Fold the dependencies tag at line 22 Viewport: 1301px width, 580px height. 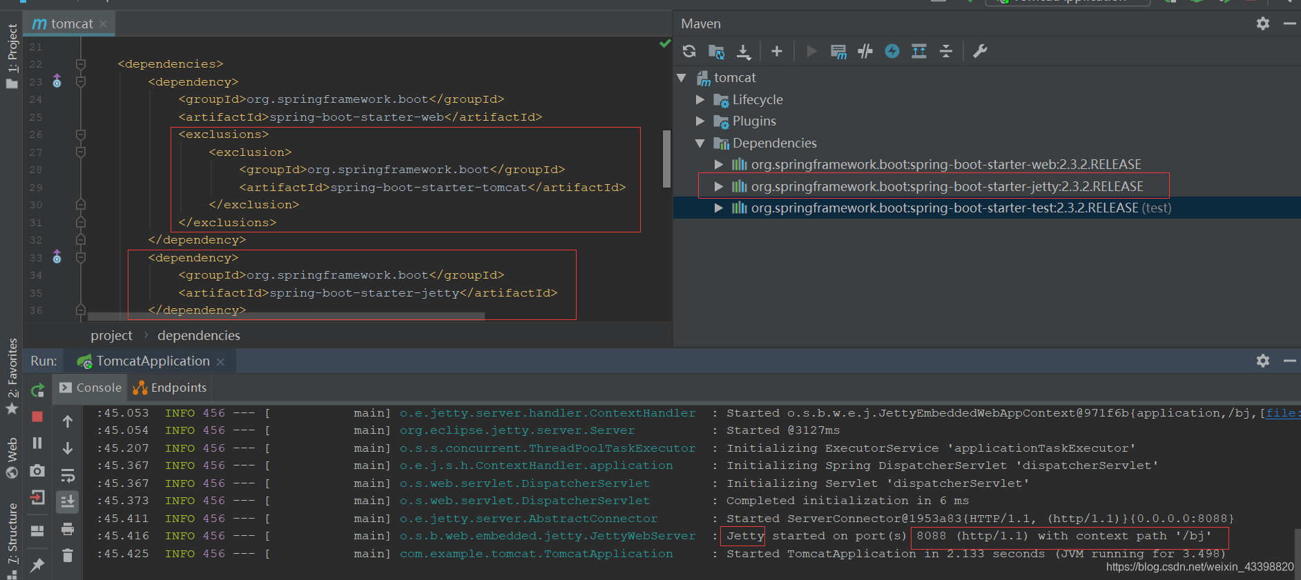[81, 64]
